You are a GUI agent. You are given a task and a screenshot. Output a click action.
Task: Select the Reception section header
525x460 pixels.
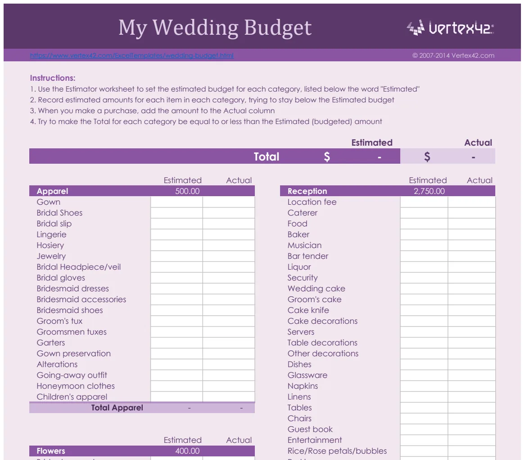tap(308, 191)
